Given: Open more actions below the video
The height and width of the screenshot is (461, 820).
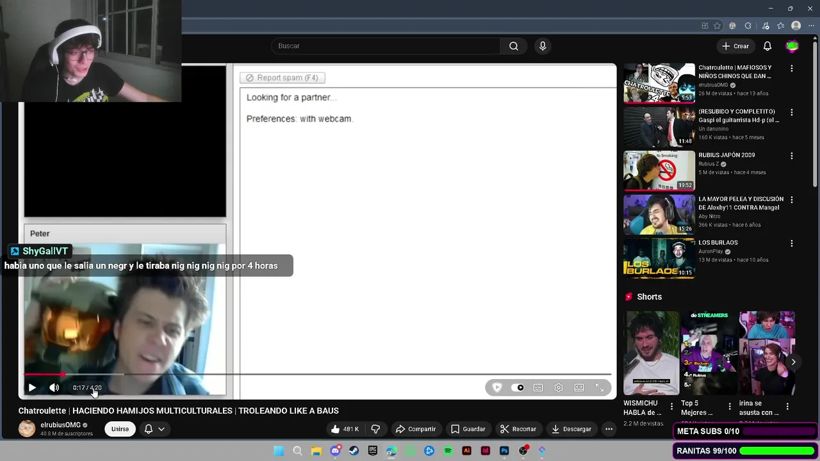Looking at the screenshot, I should tap(609, 429).
